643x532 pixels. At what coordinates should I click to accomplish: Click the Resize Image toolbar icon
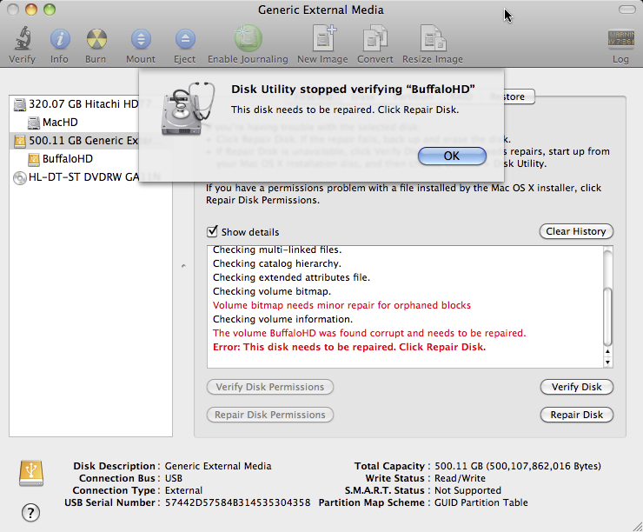click(433, 38)
